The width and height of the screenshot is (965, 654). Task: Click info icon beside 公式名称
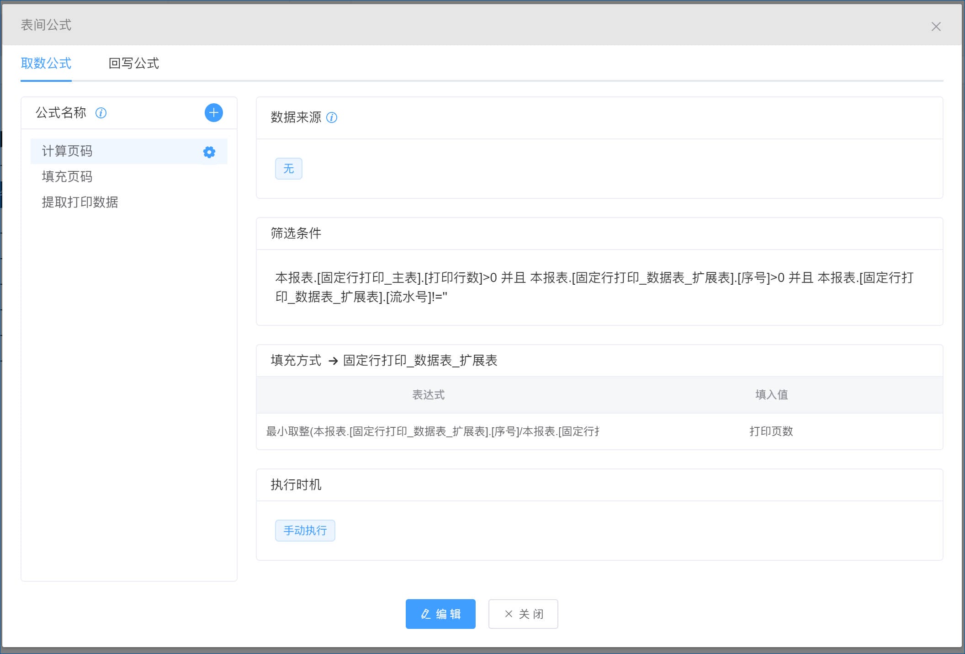click(x=101, y=113)
